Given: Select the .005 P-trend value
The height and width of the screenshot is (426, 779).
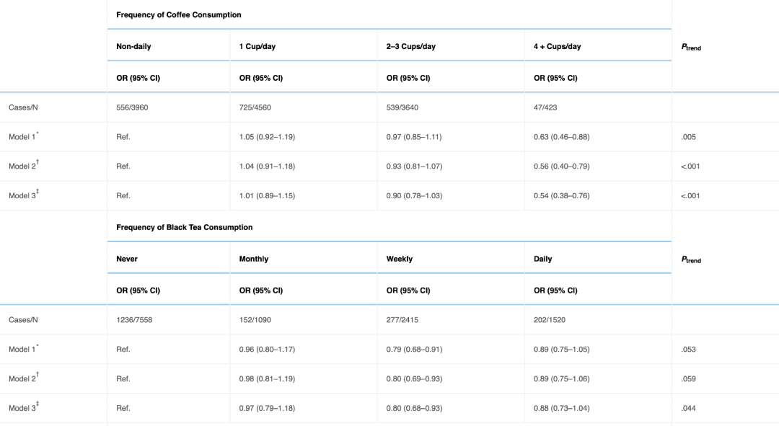Looking at the screenshot, I should 688,137.
